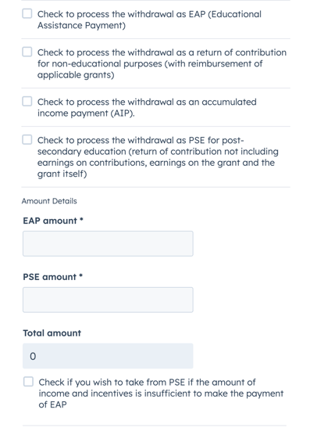Click the 'reimbursement of applicable grants' label text
The image size is (310, 431).
(x=150, y=70)
